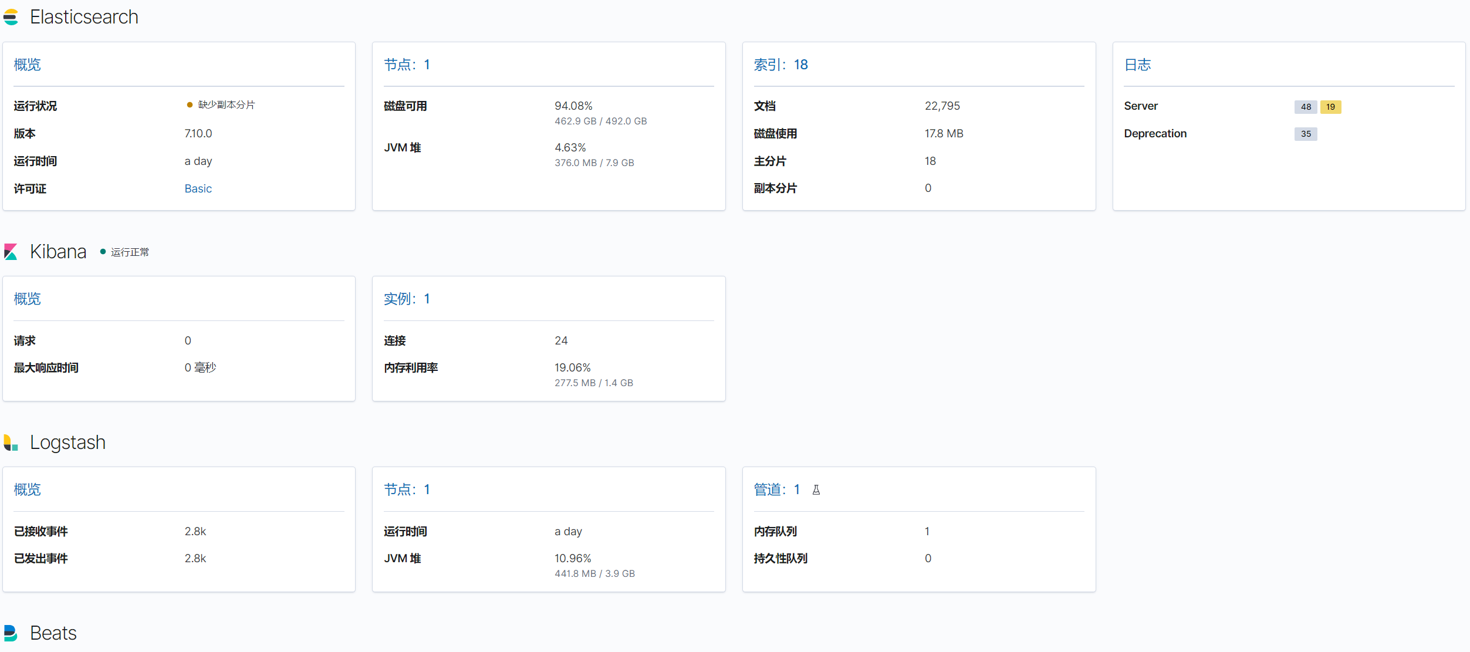
Task: Click the Logstash logo icon
Action: click(11, 442)
